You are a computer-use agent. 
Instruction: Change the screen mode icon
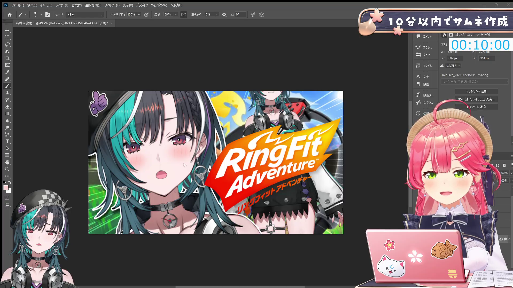point(7,205)
